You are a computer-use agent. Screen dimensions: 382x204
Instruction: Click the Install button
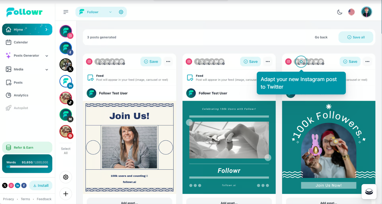point(41,186)
